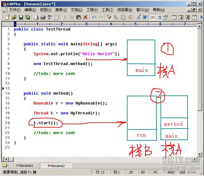Click the Copy icon in the toolbar
The height and width of the screenshot is (176, 204).
[x=72, y=17]
